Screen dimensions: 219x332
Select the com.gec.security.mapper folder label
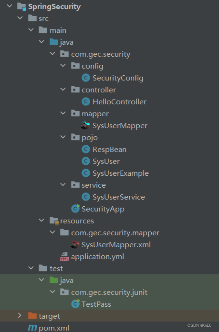pos(115,233)
